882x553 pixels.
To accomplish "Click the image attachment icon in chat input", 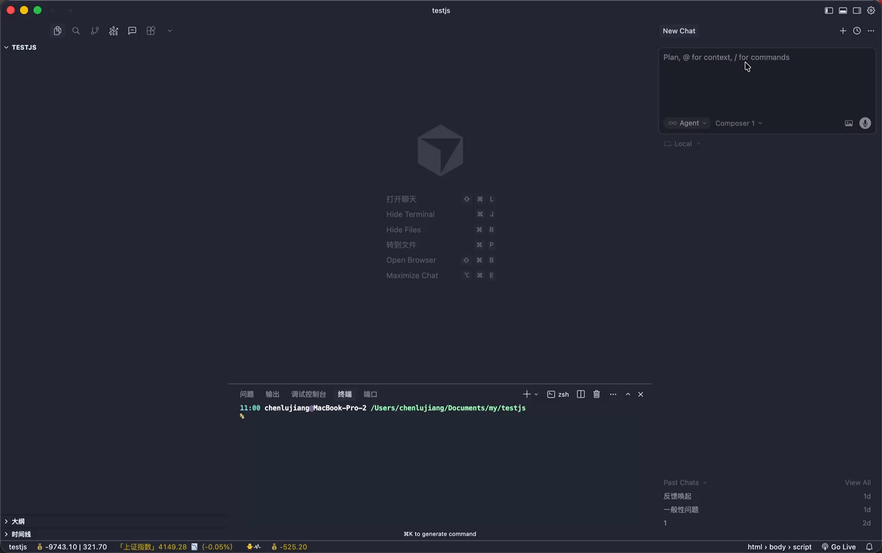I will (849, 123).
